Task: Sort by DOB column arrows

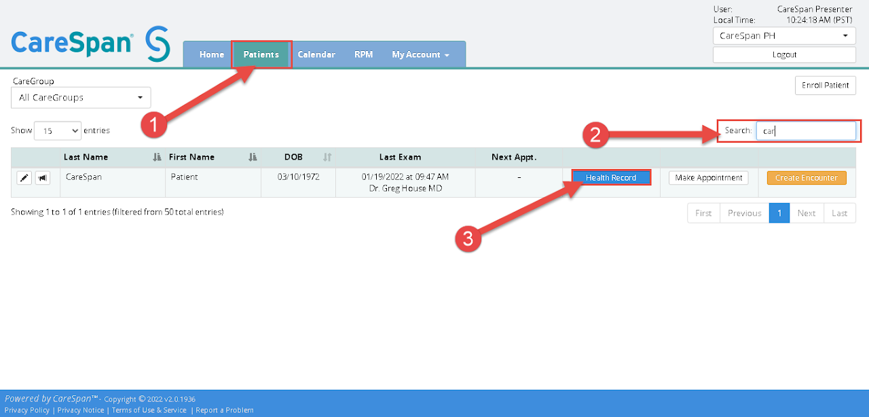Action: click(x=327, y=157)
